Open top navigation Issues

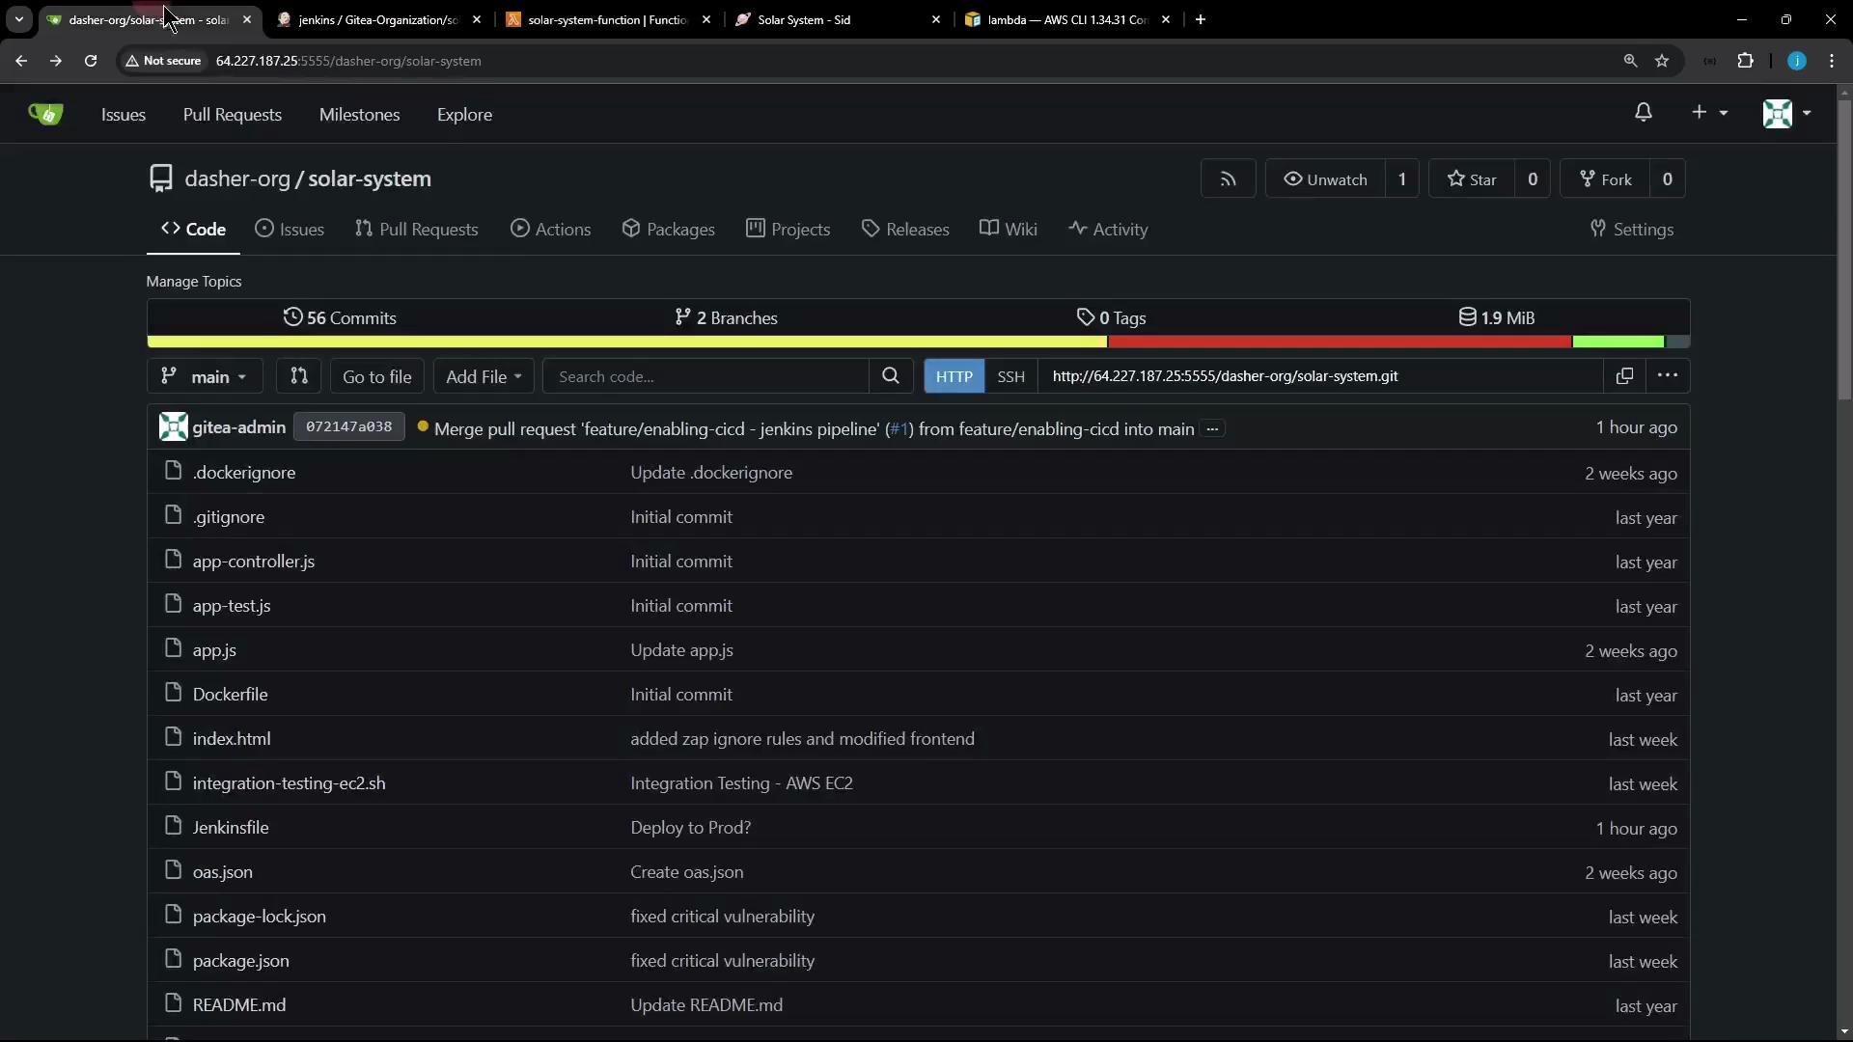(x=124, y=115)
